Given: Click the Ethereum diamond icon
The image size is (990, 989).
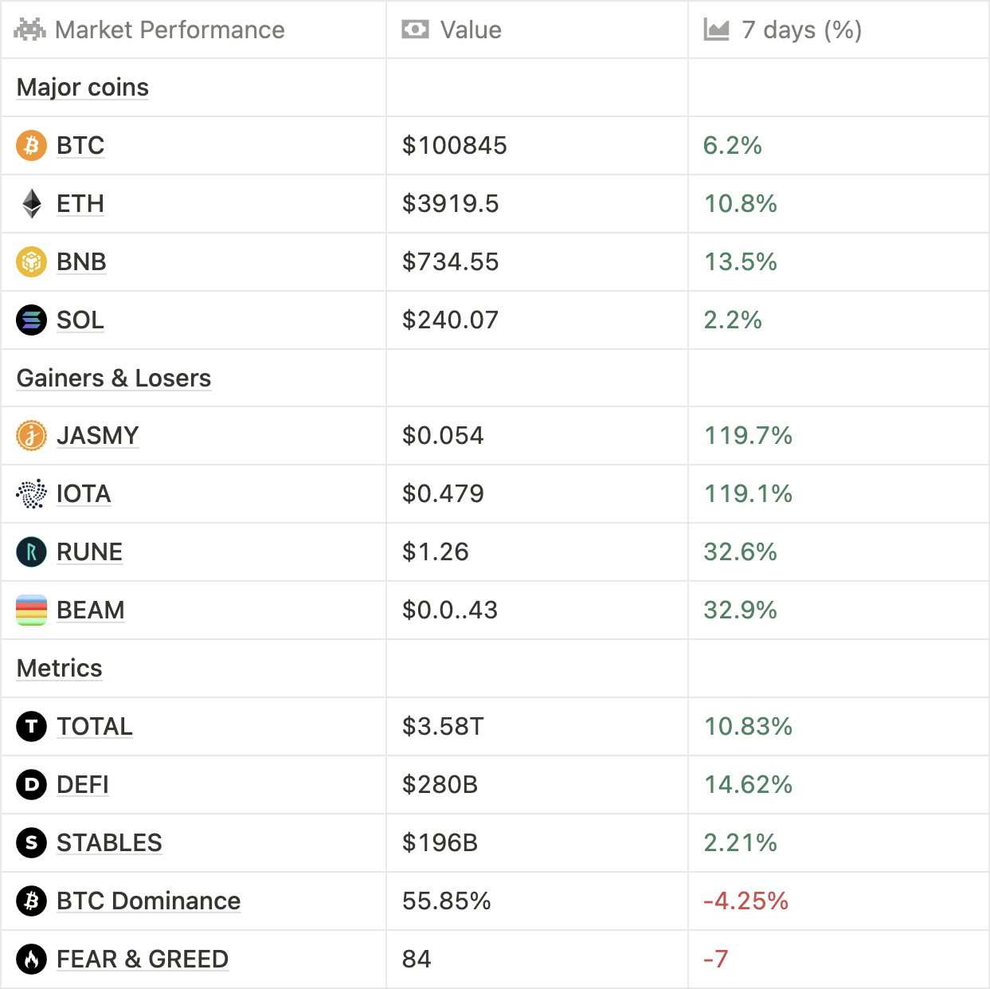Looking at the screenshot, I should 32,204.
